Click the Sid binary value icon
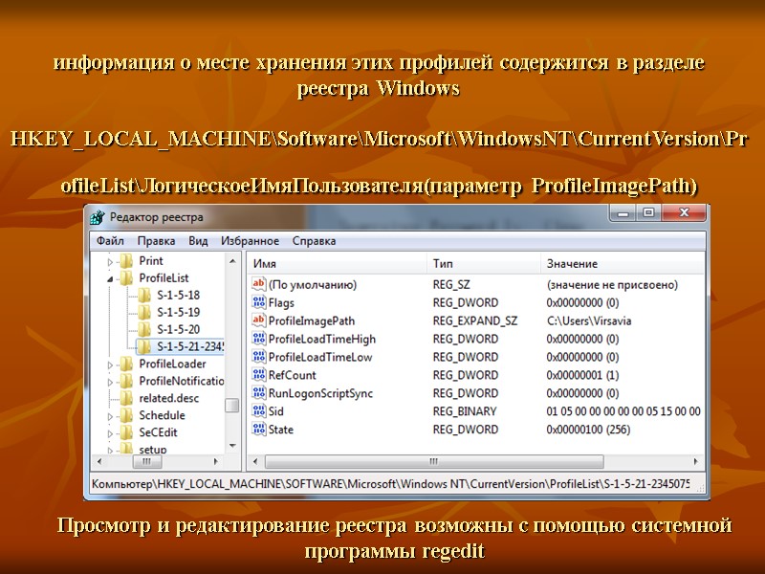The height and width of the screenshot is (574, 765). [x=258, y=411]
